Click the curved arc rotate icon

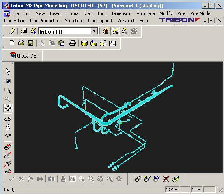click(8, 136)
